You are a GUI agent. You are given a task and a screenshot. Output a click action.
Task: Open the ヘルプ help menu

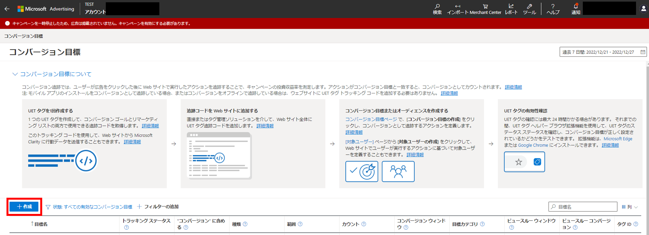[x=553, y=9]
